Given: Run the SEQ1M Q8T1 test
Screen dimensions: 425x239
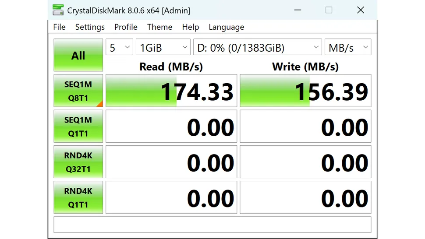Looking at the screenshot, I should click(78, 91).
